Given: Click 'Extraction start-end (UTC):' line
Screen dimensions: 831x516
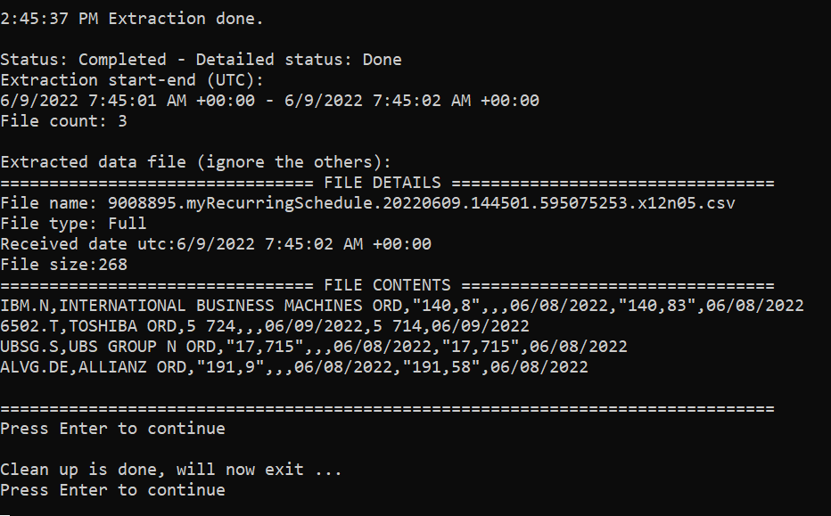Looking at the screenshot, I should pos(131,80).
